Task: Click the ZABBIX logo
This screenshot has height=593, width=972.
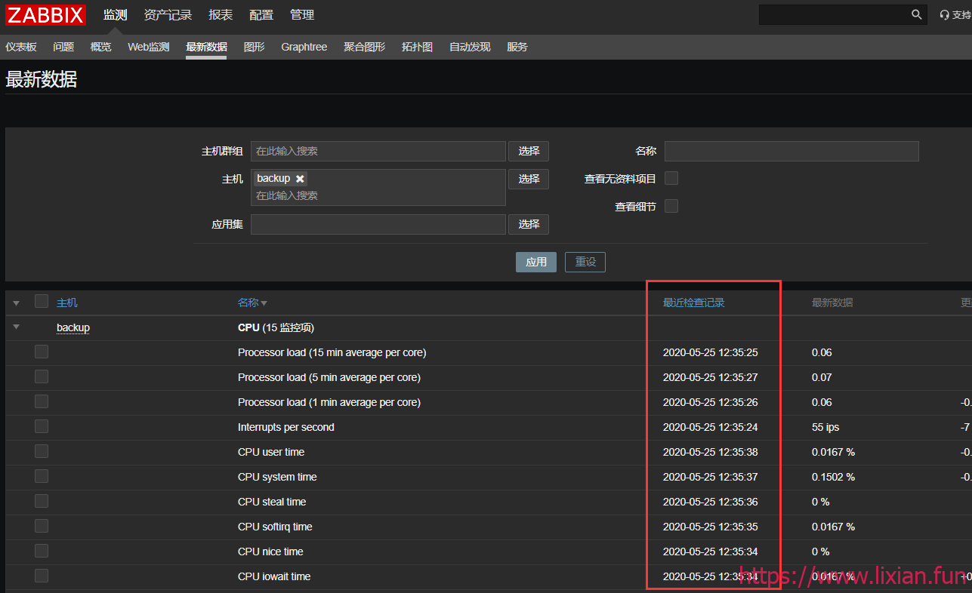Action: pos(46,14)
